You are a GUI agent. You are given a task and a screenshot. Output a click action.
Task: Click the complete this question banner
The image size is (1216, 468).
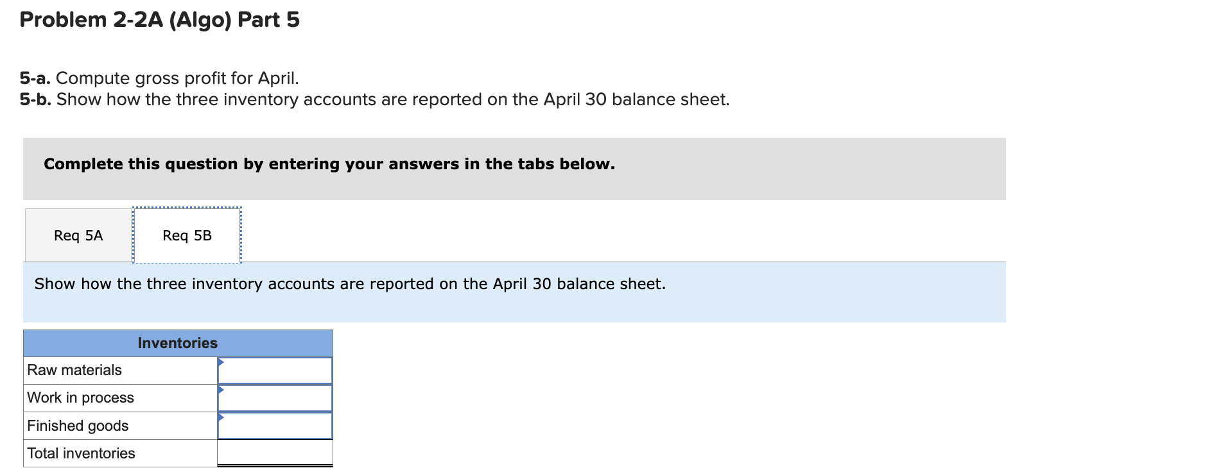[x=329, y=164]
